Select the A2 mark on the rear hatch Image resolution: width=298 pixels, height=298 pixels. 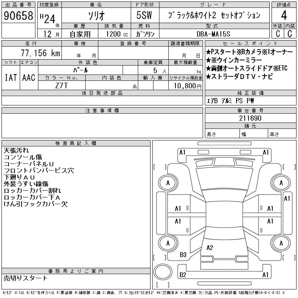(x=210, y=247)
